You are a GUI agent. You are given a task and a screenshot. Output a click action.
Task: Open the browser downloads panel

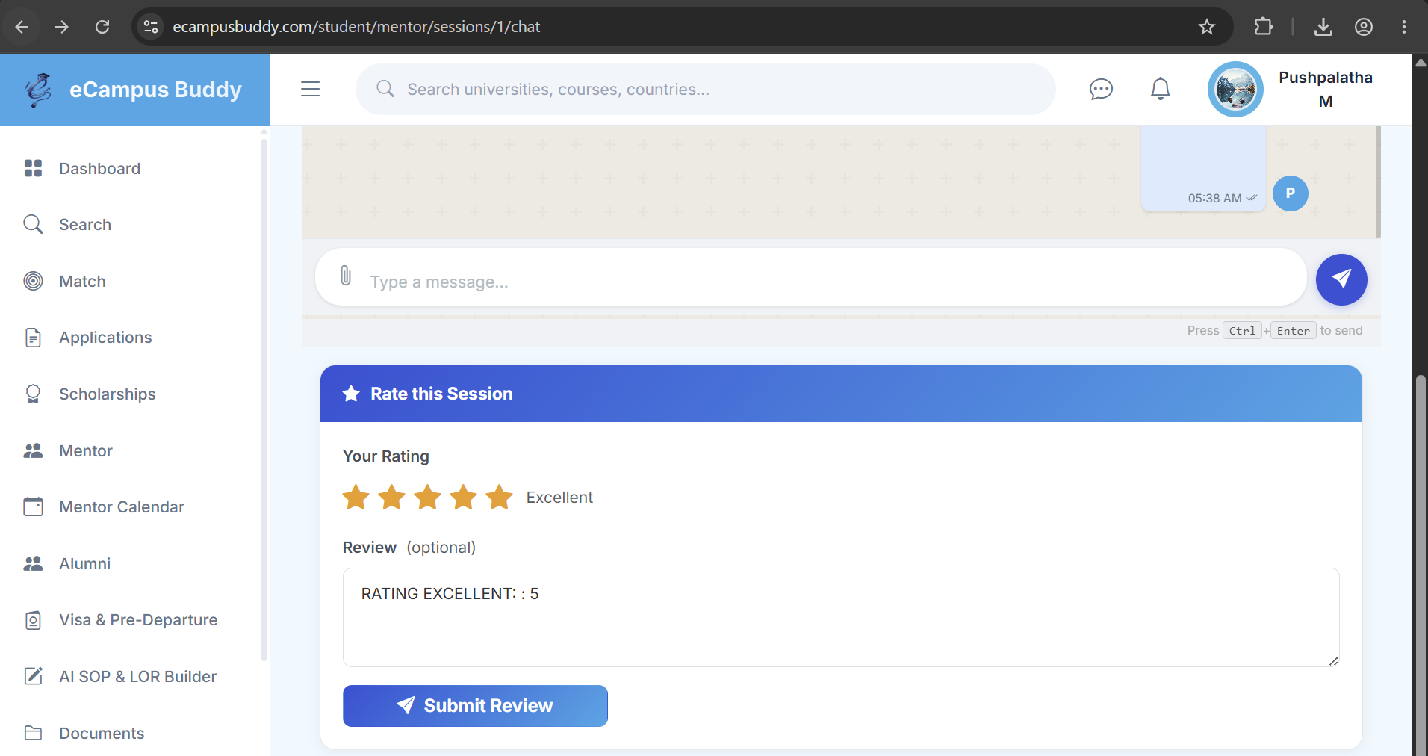pos(1323,27)
